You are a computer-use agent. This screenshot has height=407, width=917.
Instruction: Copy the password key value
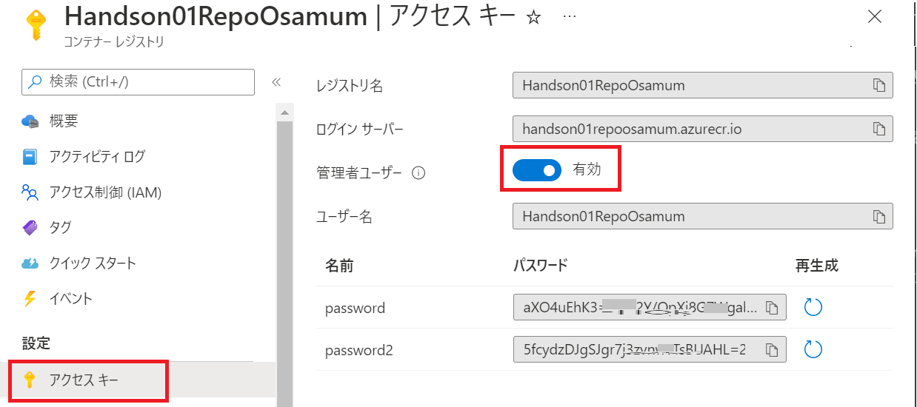point(772,307)
